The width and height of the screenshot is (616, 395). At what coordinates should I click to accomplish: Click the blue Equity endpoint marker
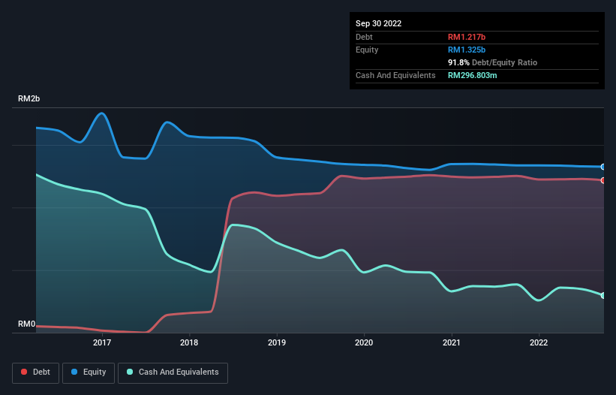[603, 167]
